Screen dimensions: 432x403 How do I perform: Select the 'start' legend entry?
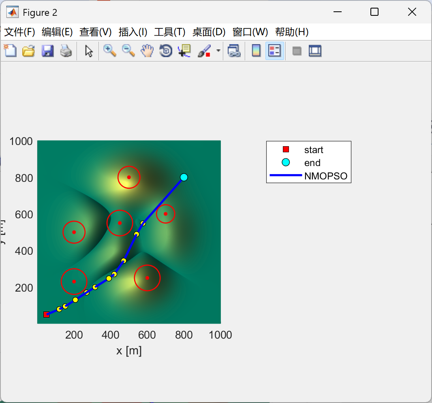(314, 150)
